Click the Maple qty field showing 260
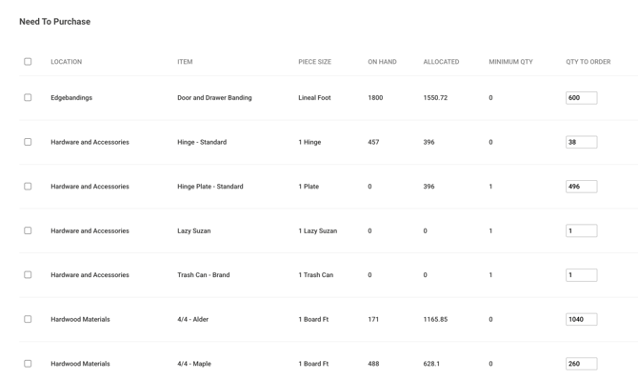 tap(582, 364)
